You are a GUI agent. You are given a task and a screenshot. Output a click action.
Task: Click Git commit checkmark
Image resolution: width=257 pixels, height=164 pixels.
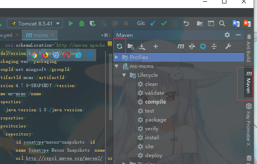tap(164, 23)
